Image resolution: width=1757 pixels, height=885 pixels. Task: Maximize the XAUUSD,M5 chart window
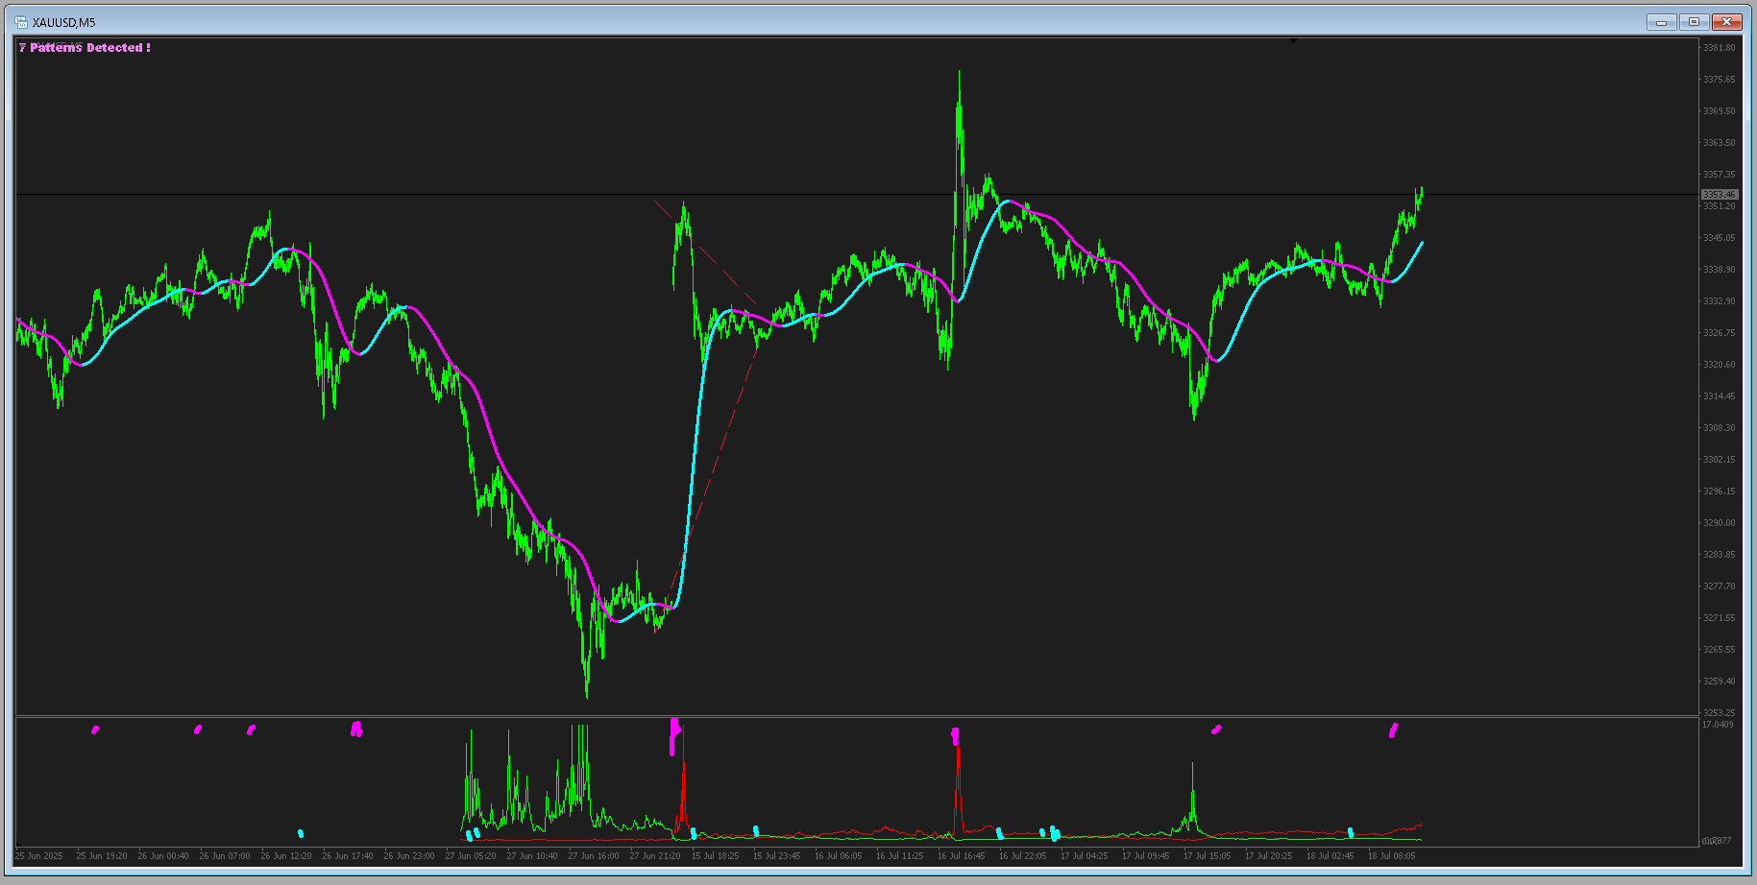pyautogui.click(x=1694, y=22)
